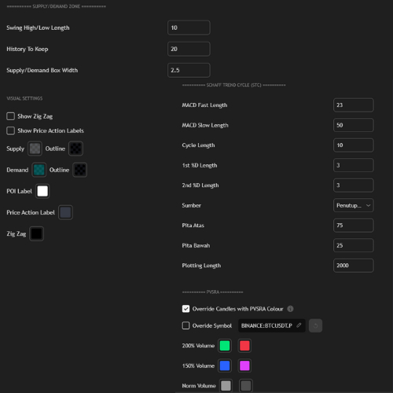Enable the Override Symbol checkbox
The image size is (393, 393).
[185, 325]
